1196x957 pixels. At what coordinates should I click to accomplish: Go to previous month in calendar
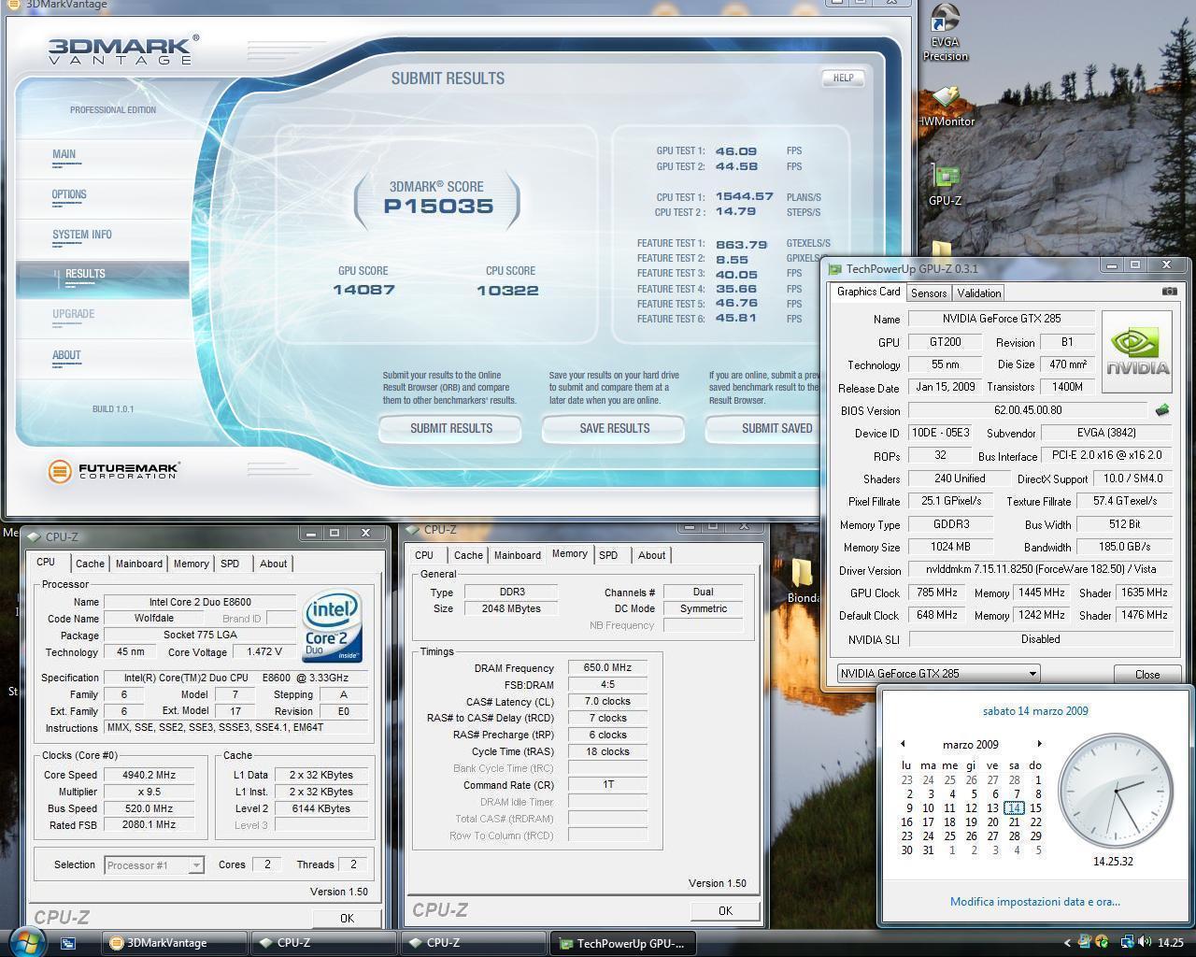tap(903, 744)
